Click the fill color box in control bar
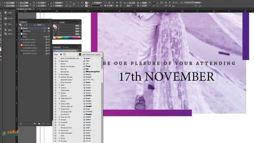254x143 pixels. [87, 3]
